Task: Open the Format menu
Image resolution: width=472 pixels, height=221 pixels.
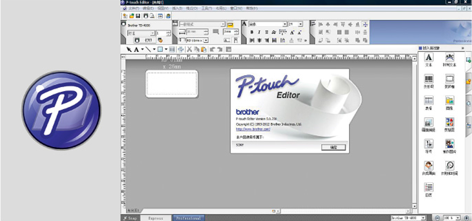Action: (192, 8)
